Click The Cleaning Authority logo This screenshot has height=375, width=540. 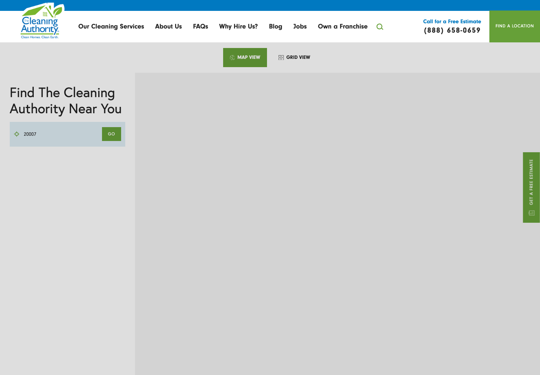click(42, 21)
